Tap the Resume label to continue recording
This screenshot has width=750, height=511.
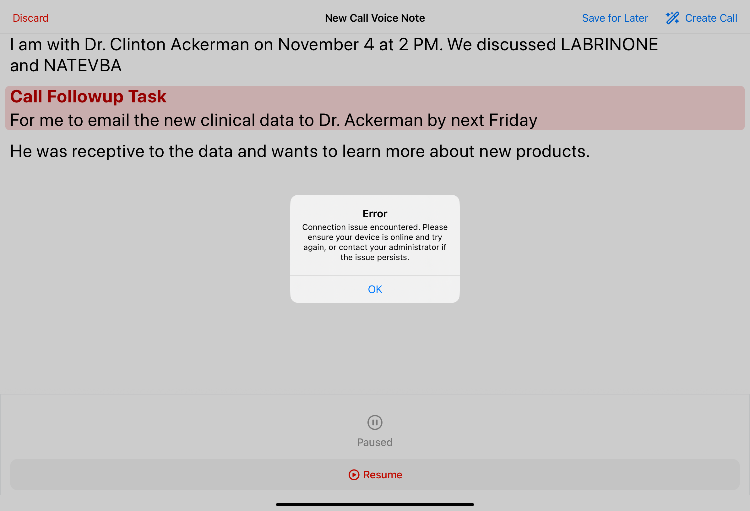(x=382, y=475)
